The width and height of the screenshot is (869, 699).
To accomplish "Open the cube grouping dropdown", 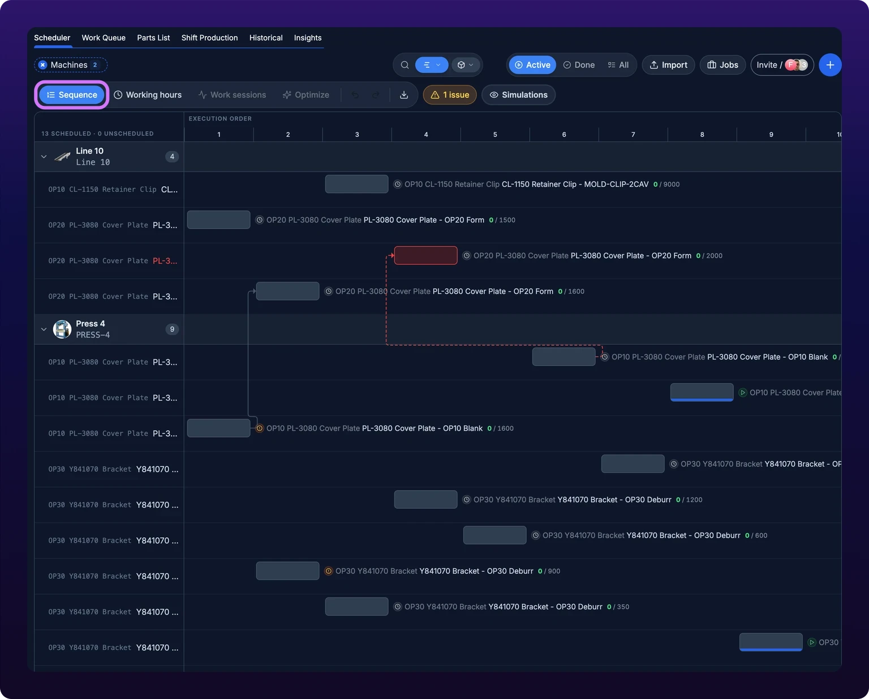I will pos(465,65).
